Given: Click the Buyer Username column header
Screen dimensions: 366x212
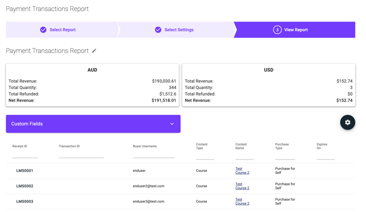Looking at the screenshot, I should (x=145, y=146).
